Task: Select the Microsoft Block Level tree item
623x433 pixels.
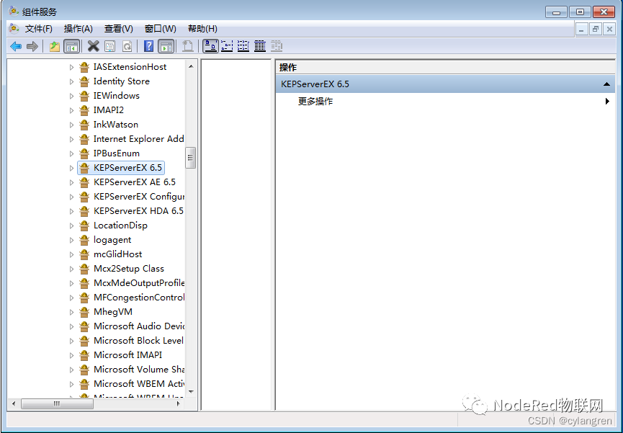Action: [138, 341]
